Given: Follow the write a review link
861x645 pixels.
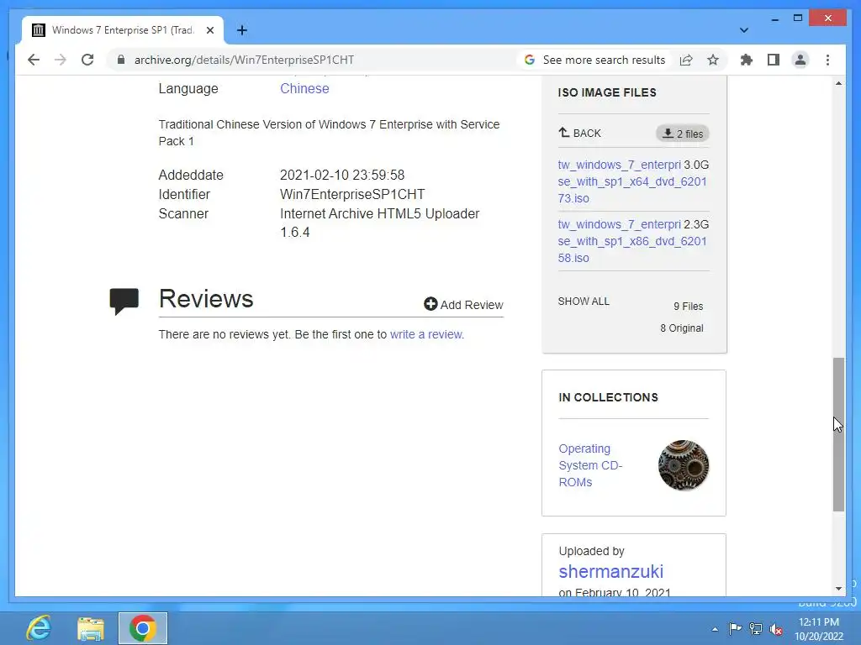Looking at the screenshot, I should pyautogui.click(x=426, y=334).
